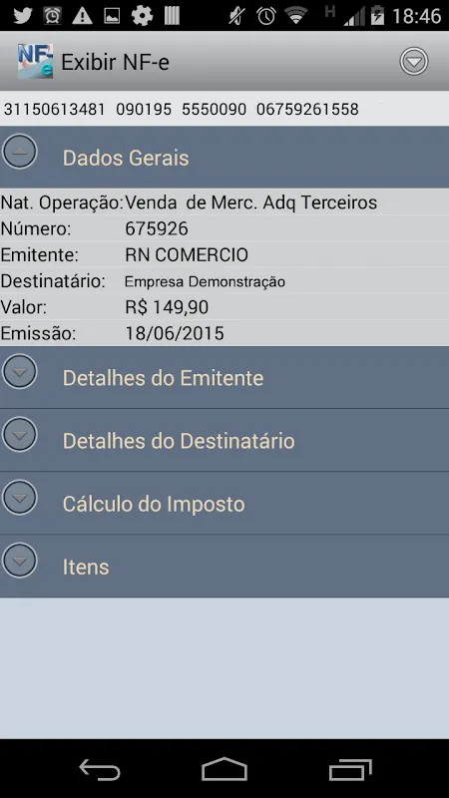Screen dimensions: 449x798
Task: Tap the Android back navigation icon
Action: click(100, 768)
